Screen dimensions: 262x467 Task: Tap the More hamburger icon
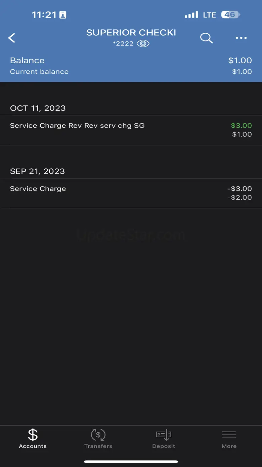click(229, 435)
